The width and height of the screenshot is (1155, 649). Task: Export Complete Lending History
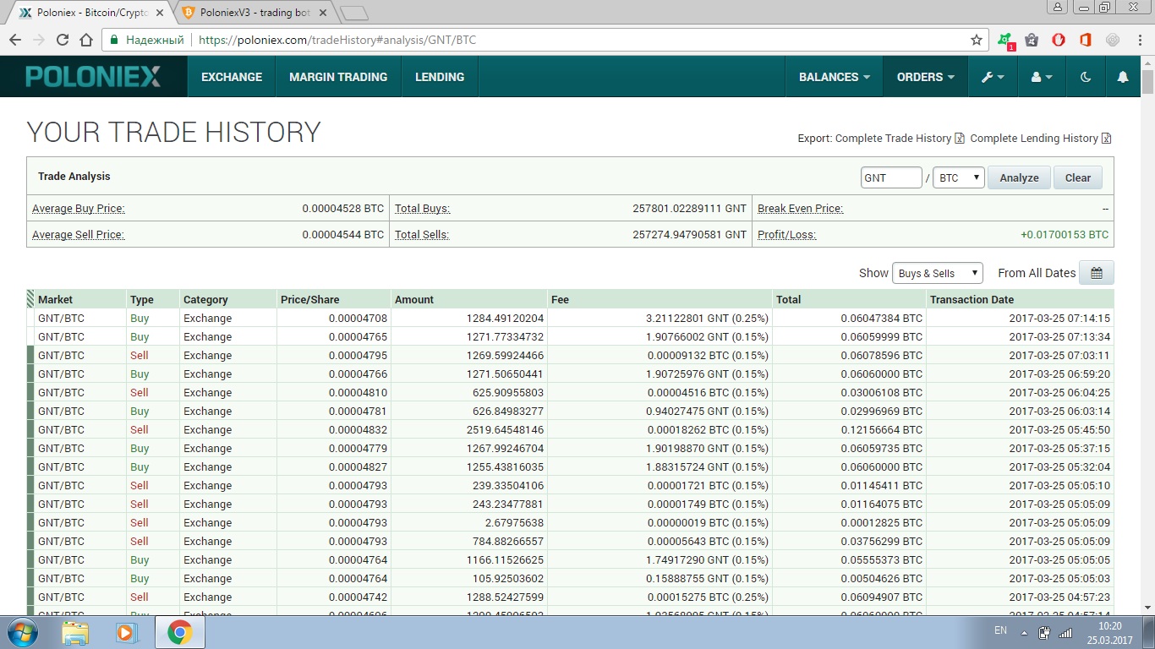click(1041, 138)
